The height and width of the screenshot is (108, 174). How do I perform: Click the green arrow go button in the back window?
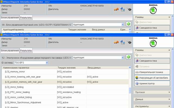pos(129,24)
